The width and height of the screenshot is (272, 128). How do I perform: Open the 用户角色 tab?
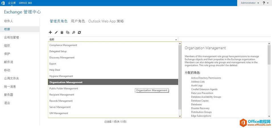click(x=78, y=21)
